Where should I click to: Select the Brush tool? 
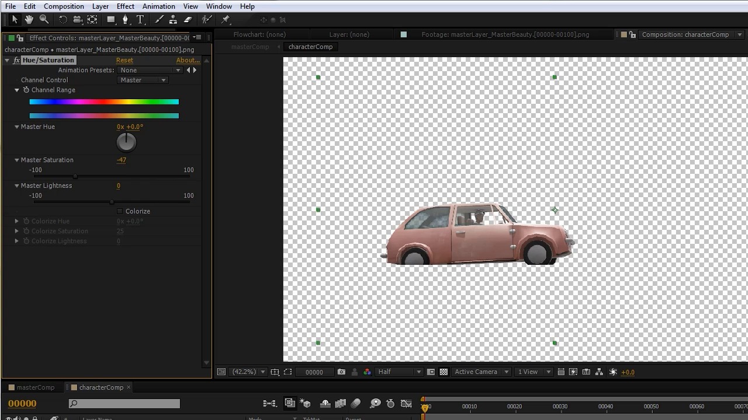pyautogui.click(x=159, y=19)
